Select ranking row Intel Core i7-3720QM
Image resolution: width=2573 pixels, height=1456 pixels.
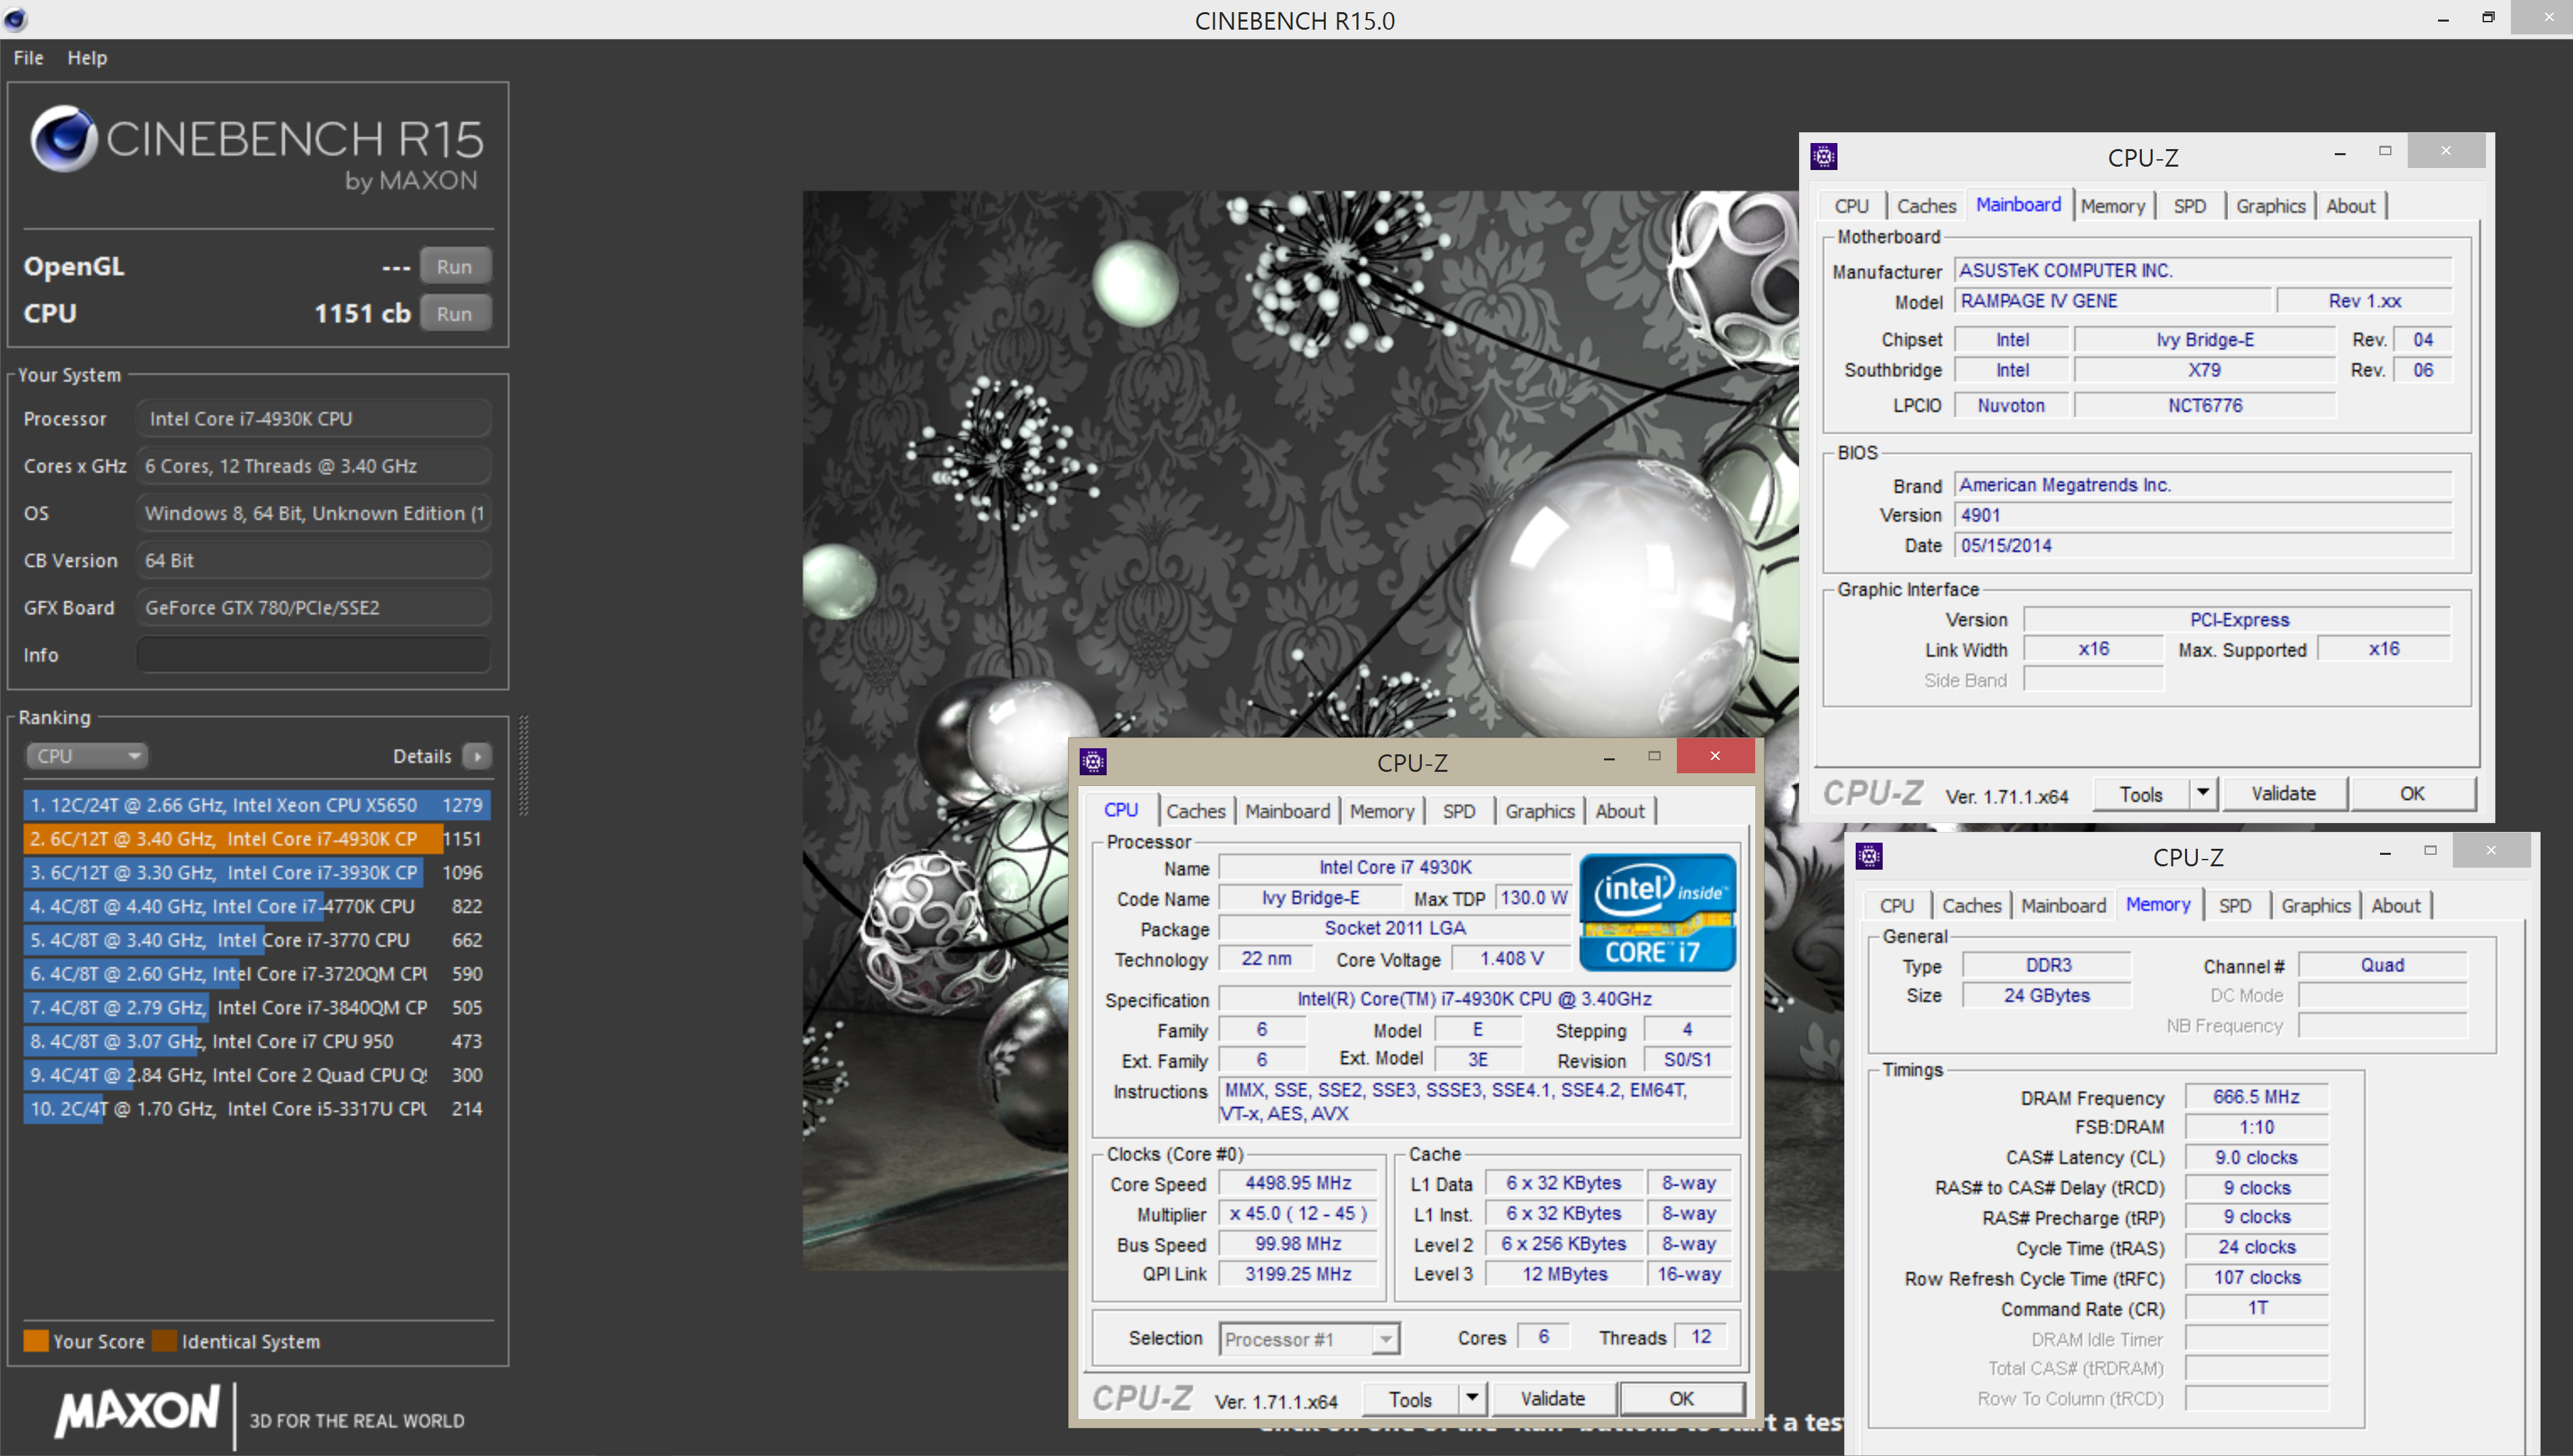tap(256, 974)
